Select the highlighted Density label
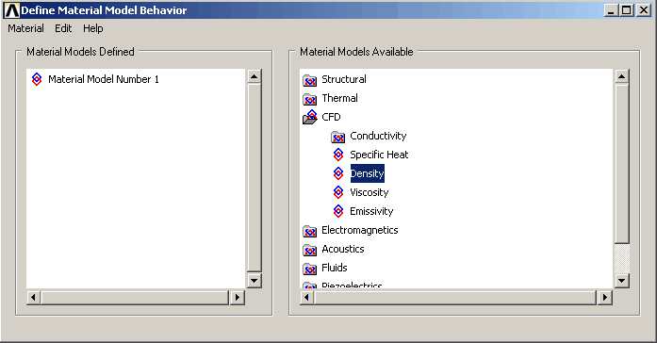This screenshot has height=343, width=657. 367,173
